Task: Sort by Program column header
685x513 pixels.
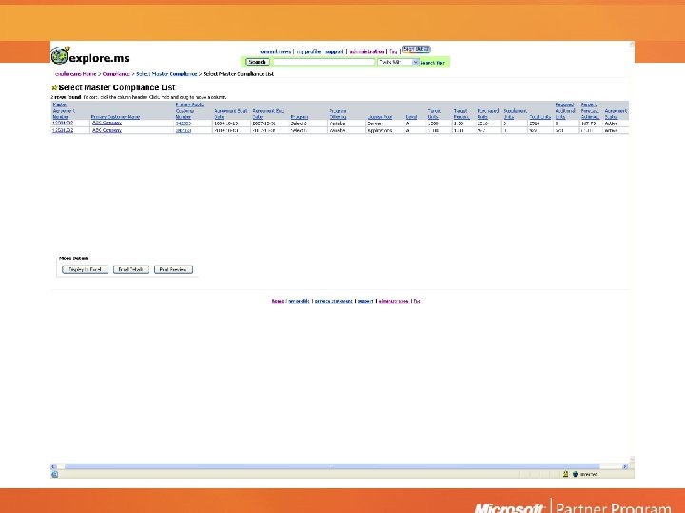Action: (300, 117)
